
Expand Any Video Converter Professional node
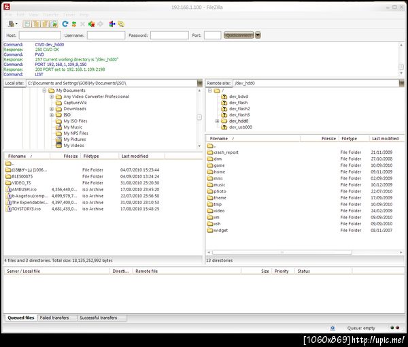point(52,97)
